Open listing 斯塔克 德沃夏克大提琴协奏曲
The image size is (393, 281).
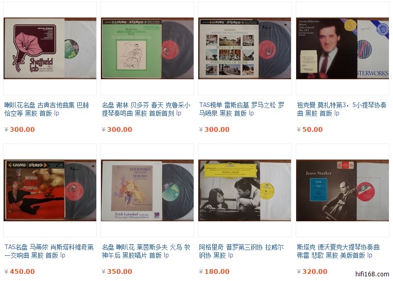(338, 251)
